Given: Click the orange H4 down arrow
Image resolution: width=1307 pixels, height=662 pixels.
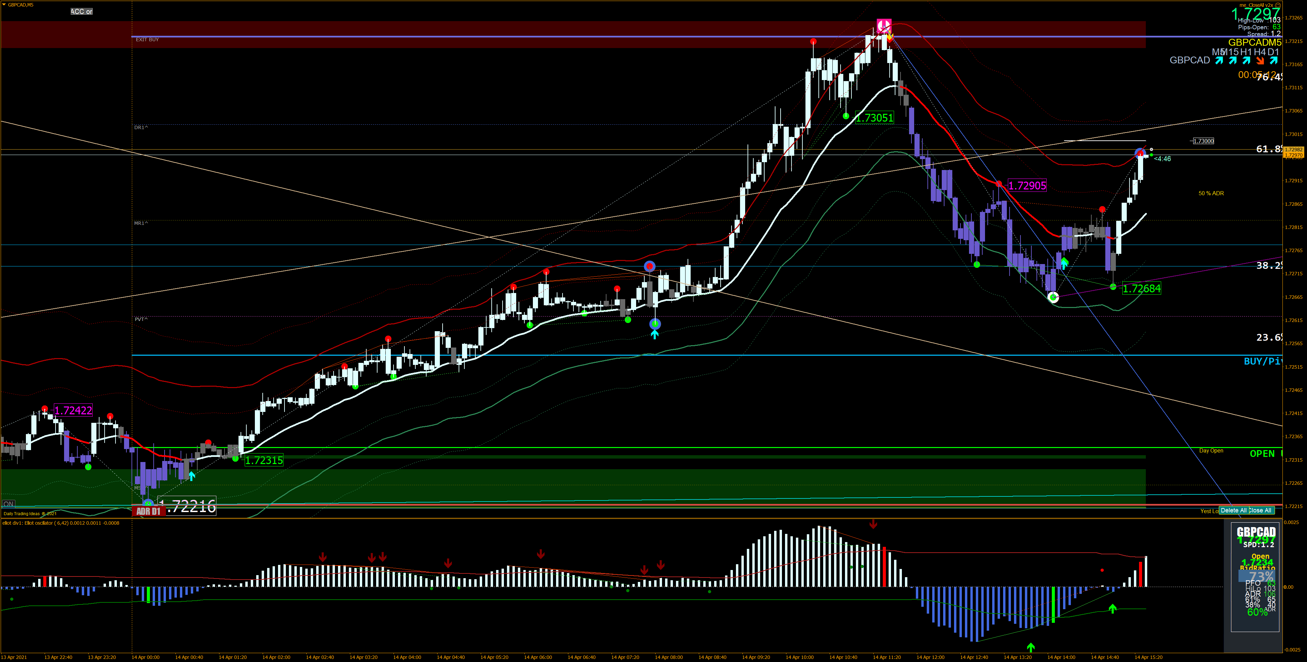Looking at the screenshot, I should 1260,61.
